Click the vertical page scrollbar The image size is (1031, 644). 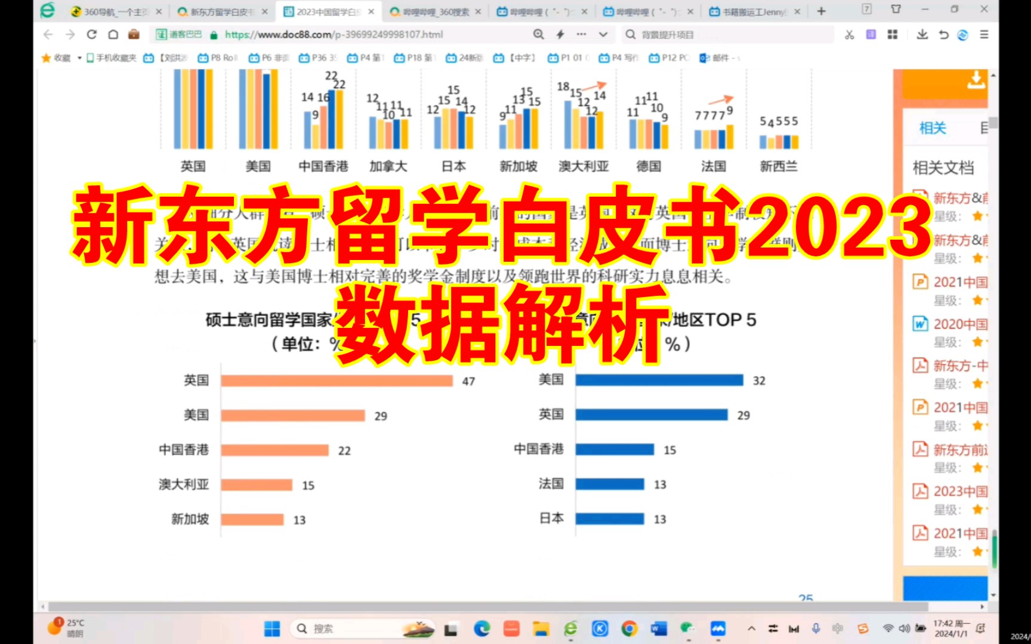993,122
